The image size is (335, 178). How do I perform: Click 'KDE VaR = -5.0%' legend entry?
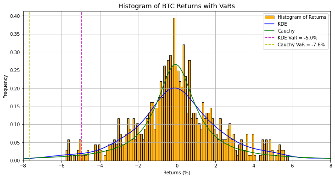(x=297, y=38)
